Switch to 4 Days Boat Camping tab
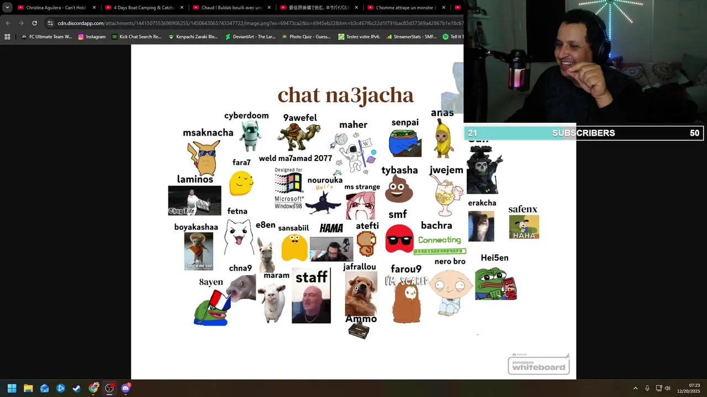The height and width of the screenshot is (397, 707). click(144, 8)
